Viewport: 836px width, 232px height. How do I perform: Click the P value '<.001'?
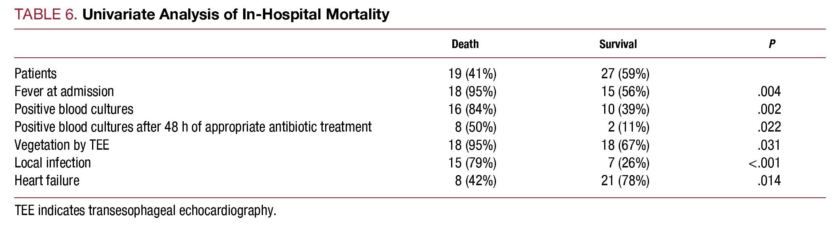click(x=764, y=163)
